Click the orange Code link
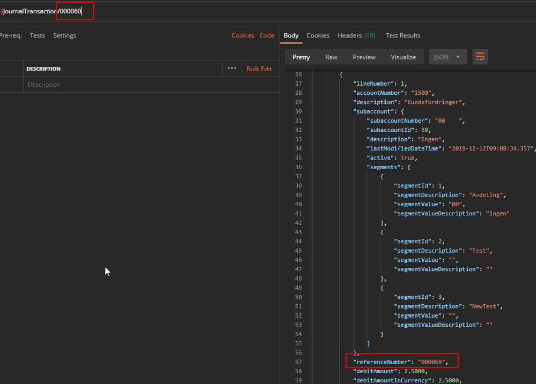The height and width of the screenshot is (384, 536). point(267,35)
